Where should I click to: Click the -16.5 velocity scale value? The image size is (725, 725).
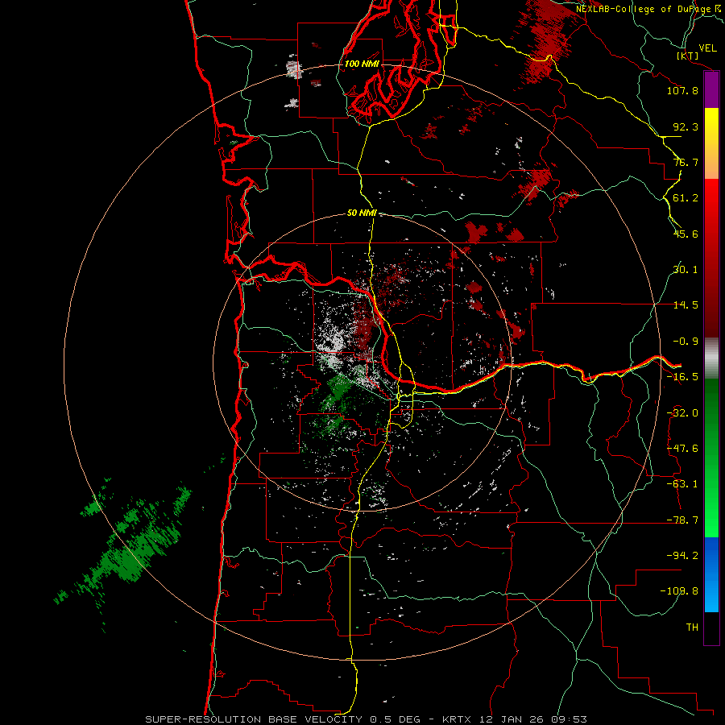[682, 377]
